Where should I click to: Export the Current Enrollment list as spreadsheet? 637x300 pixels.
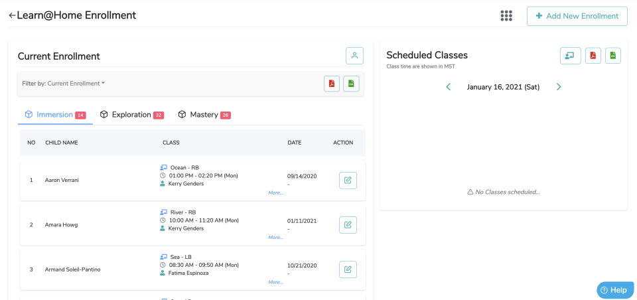pyautogui.click(x=351, y=84)
